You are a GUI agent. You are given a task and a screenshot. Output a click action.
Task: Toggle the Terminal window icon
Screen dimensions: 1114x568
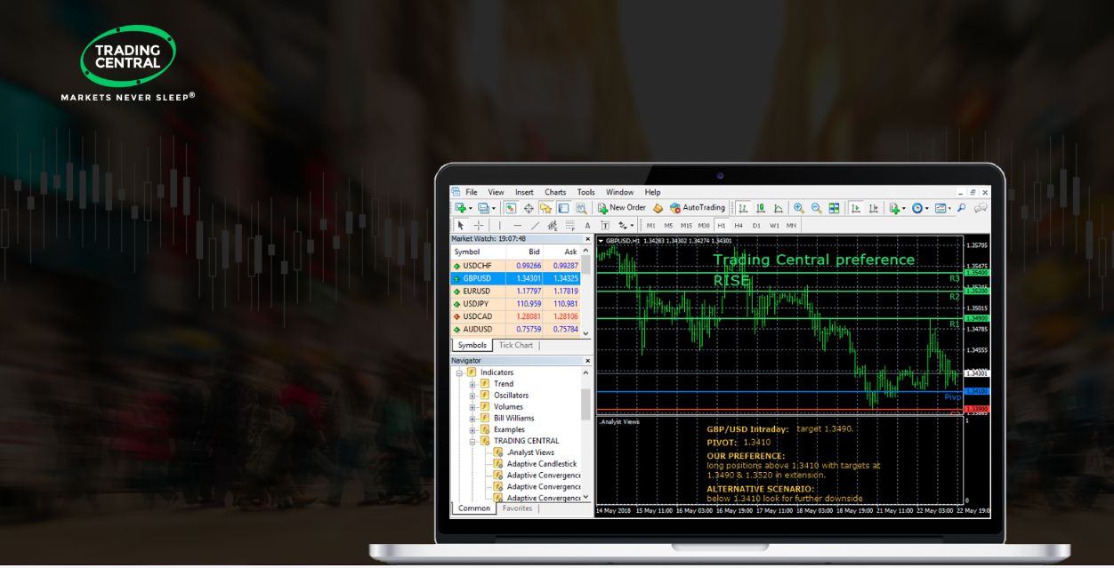pyautogui.click(x=563, y=208)
